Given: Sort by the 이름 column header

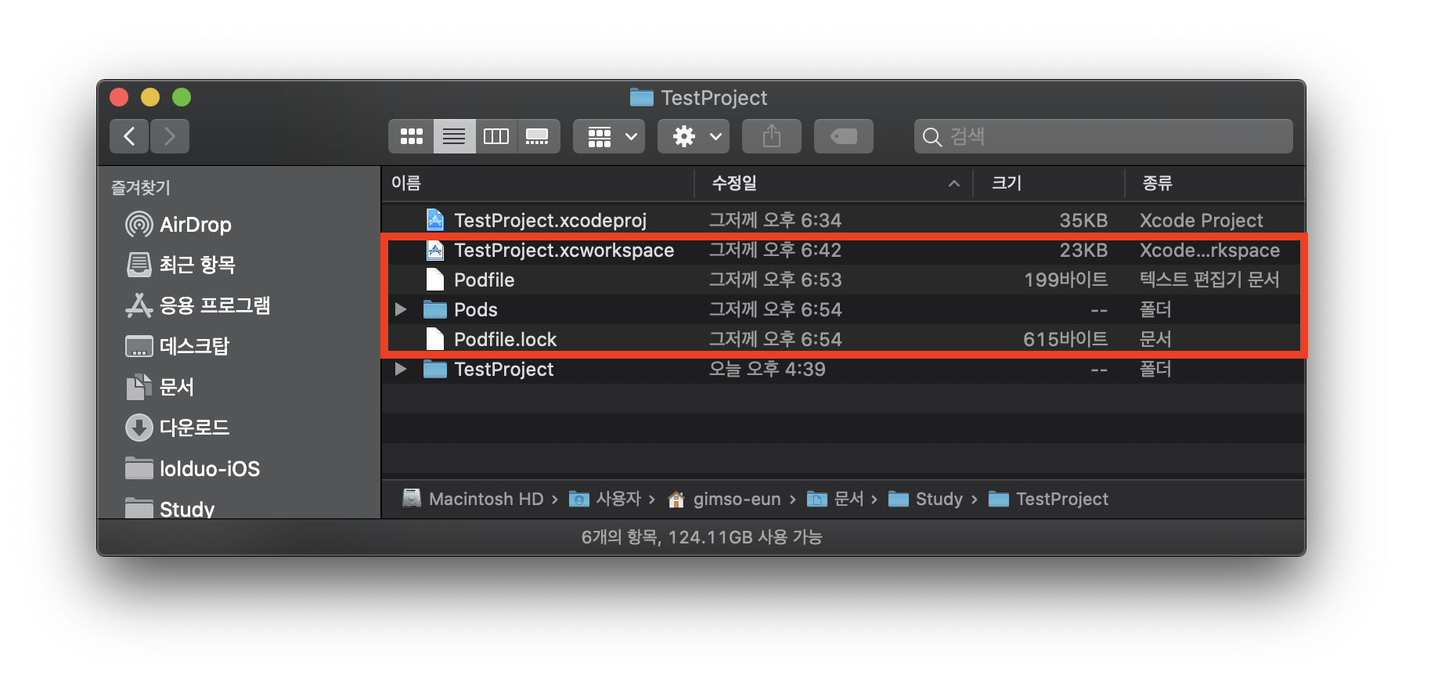Looking at the screenshot, I should pos(538,183).
